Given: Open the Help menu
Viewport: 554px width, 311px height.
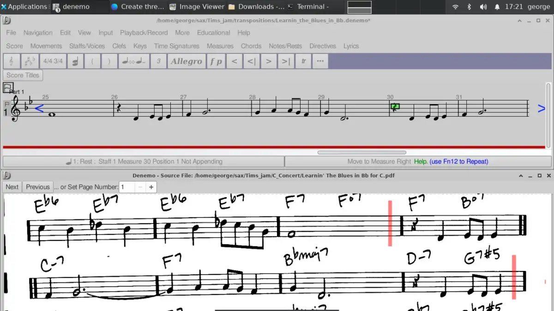Looking at the screenshot, I should pos(244,33).
